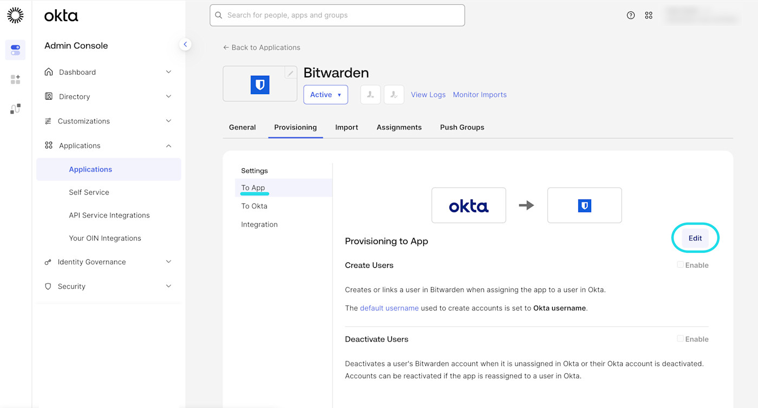Click the Bitwarden shield app logo

coord(260,85)
